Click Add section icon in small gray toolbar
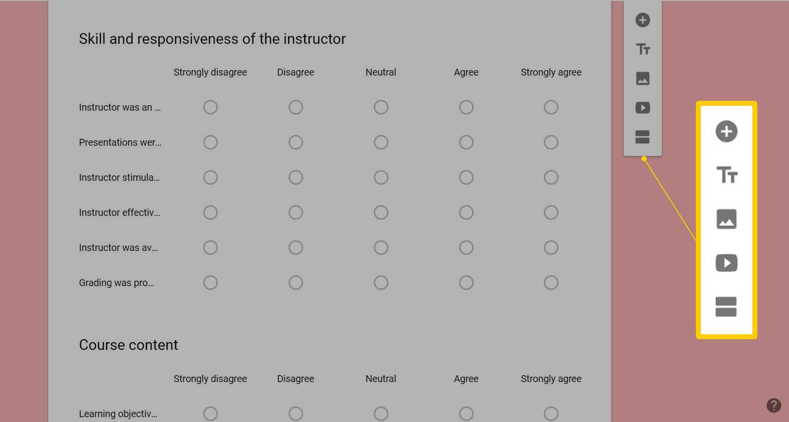789x422 pixels. (643, 137)
